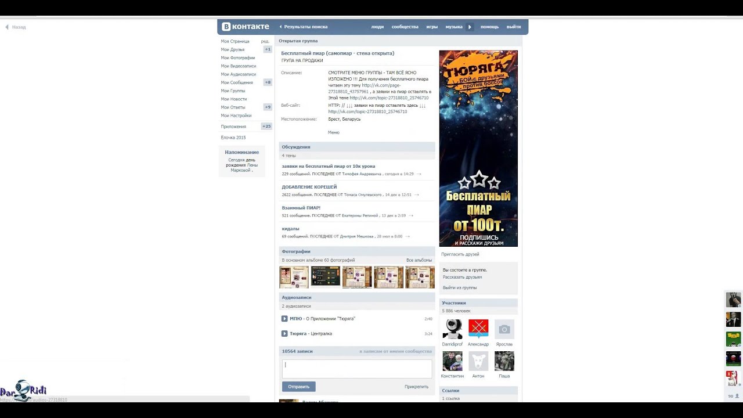This screenshot has width=743, height=418.
Task: Open Мои Видеозаписи in sidebar
Action: (239, 66)
